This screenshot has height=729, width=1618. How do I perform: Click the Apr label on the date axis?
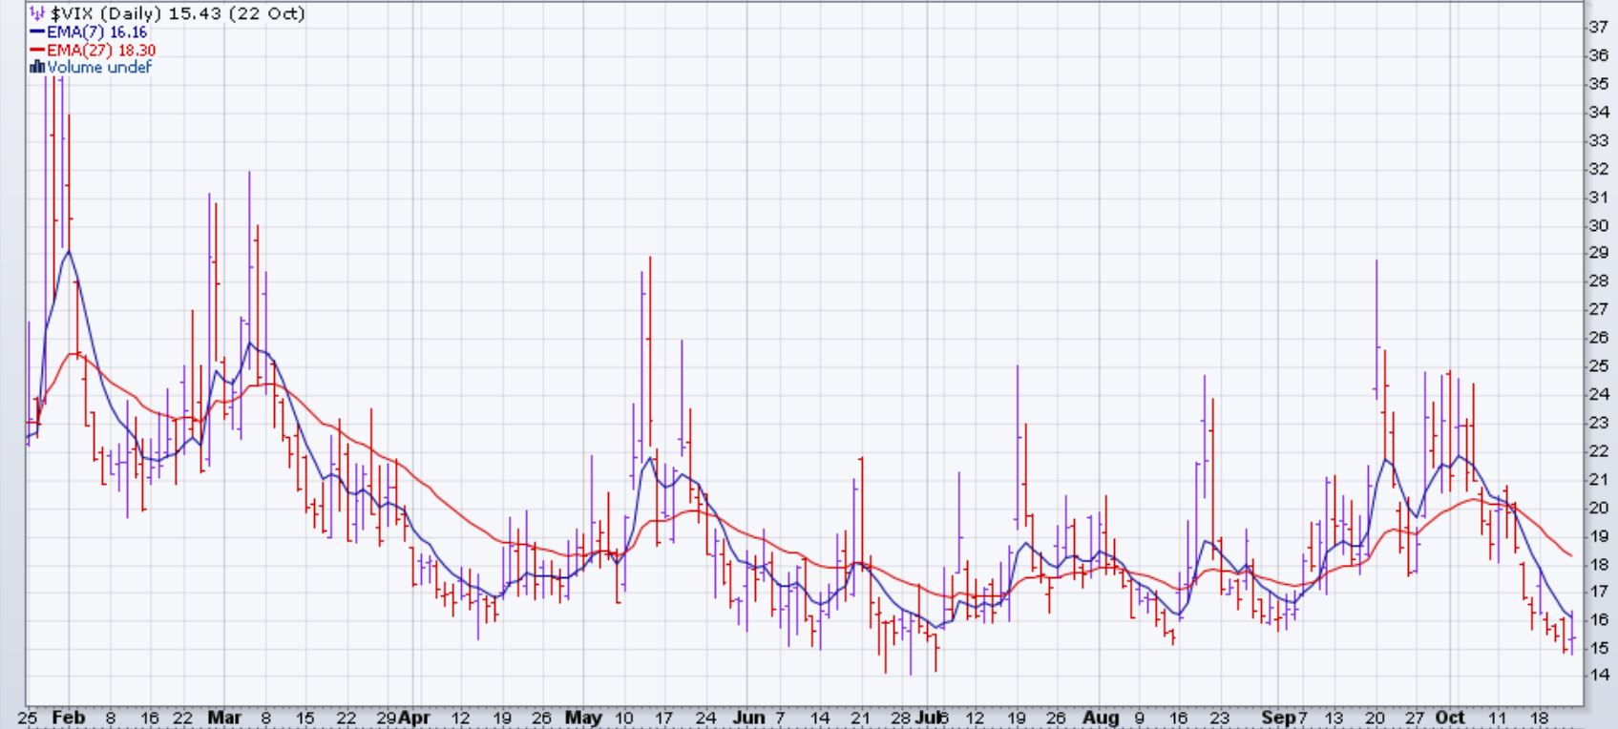click(413, 718)
